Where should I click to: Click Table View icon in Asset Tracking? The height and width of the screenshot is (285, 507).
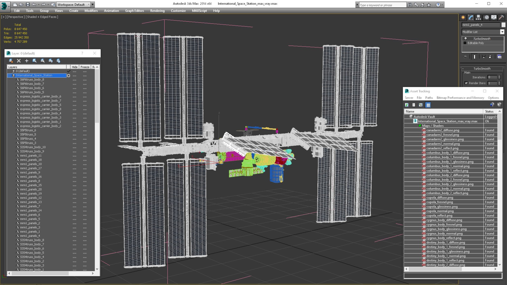[x=428, y=105]
